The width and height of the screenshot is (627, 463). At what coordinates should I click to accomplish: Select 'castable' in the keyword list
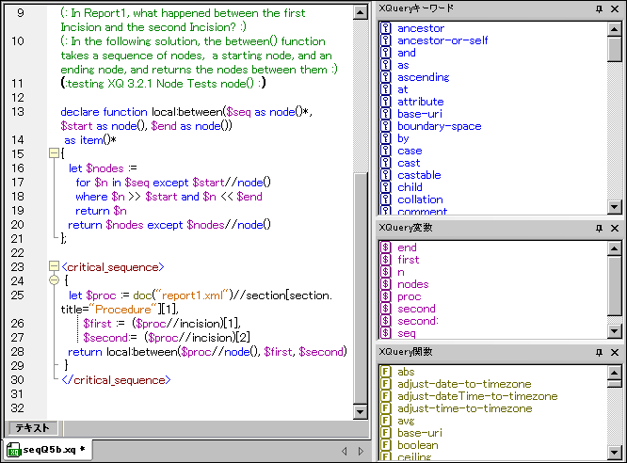[419, 175]
